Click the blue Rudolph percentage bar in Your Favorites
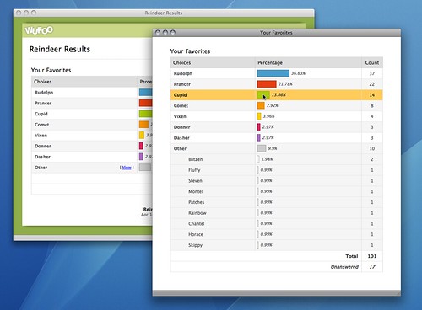422x310 pixels. click(273, 73)
